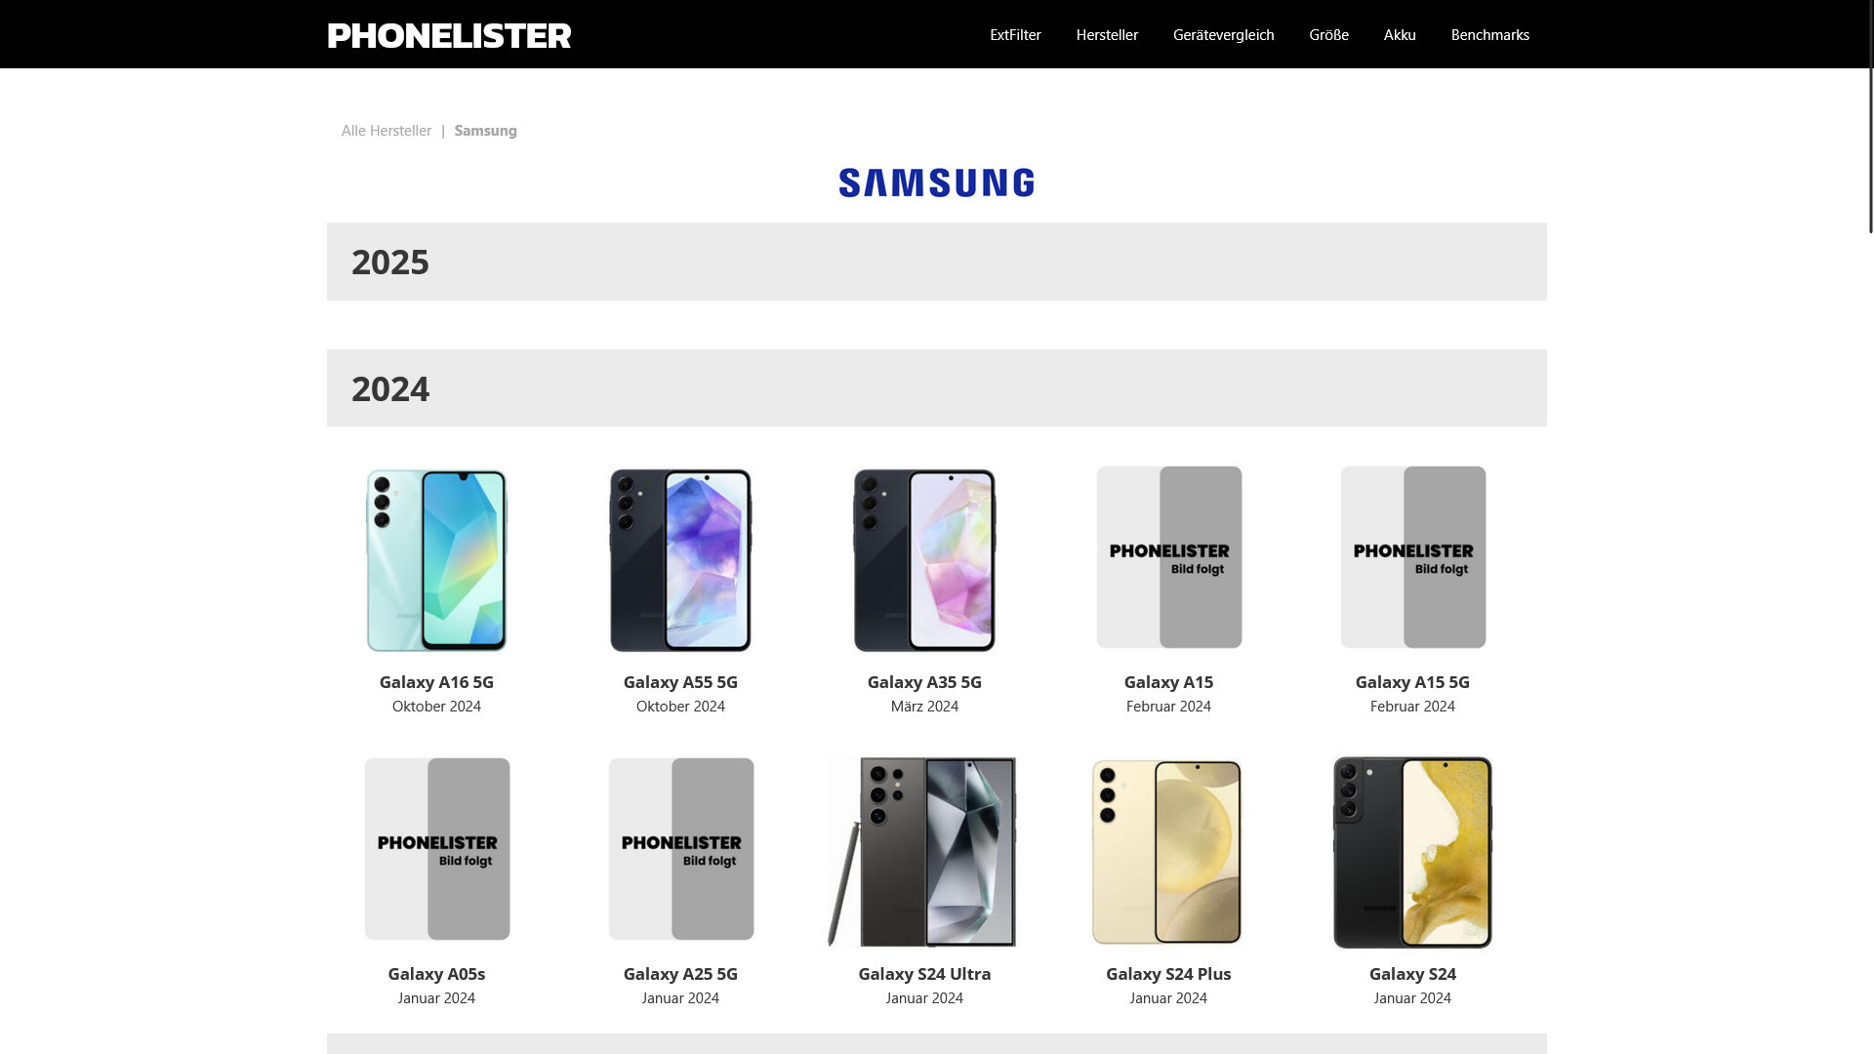1874x1054 pixels.
Task: Click the Alle Hersteller breadcrumb link
Action: click(387, 131)
